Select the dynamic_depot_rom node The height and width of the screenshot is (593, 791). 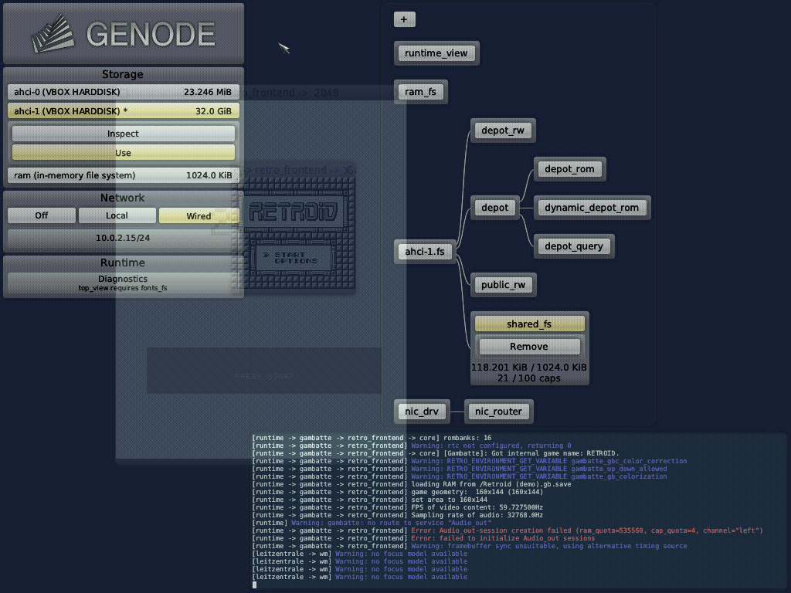(x=591, y=208)
